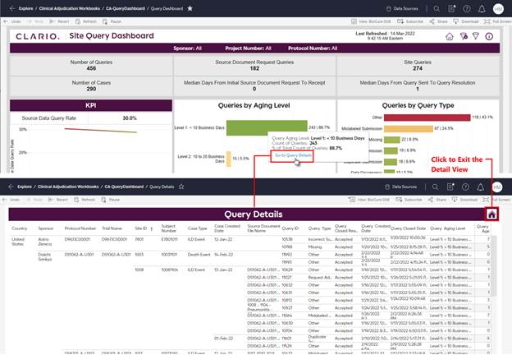Select CA-QueryDashboard breadcrumb in lower window
Viewport: 512px width, 355px height.
click(123, 187)
